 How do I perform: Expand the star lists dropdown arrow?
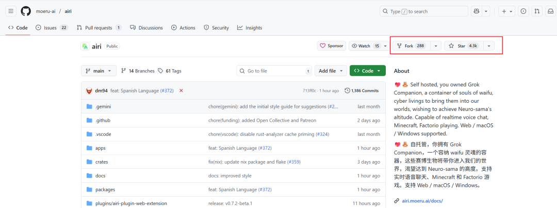(x=489, y=46)
